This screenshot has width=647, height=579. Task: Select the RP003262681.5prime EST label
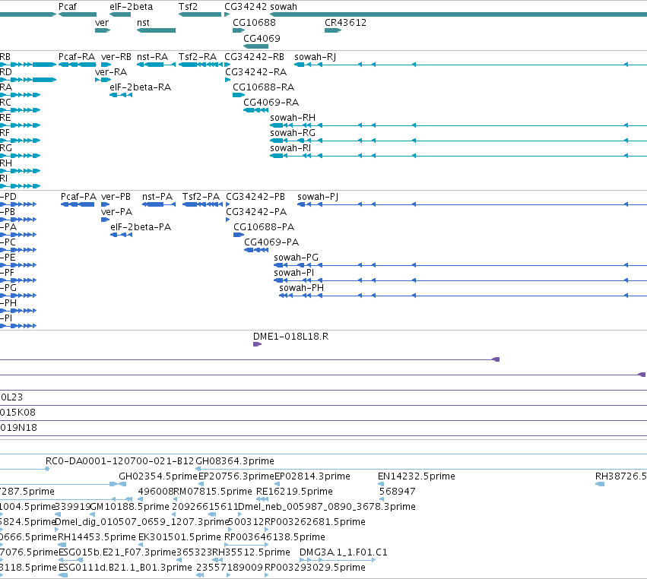(x=315, y=521)
